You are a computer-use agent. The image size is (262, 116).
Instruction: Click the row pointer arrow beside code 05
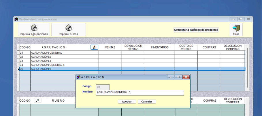tap(18, 69)
